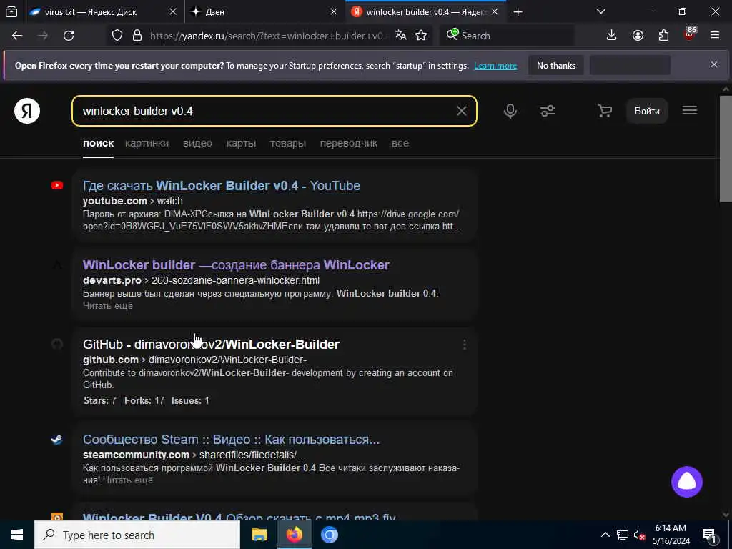
Task: Start voice search with the microphone icon
Action: pos(510,111)
